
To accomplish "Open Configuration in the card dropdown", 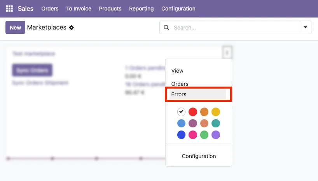I will pyautogui.click(x=199, y=156).
